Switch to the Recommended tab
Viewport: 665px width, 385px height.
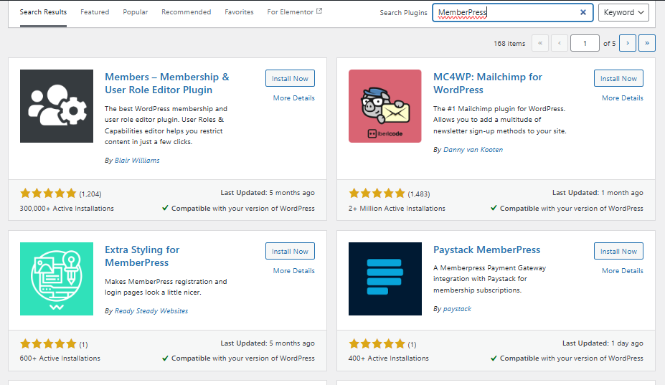point(187,12)
